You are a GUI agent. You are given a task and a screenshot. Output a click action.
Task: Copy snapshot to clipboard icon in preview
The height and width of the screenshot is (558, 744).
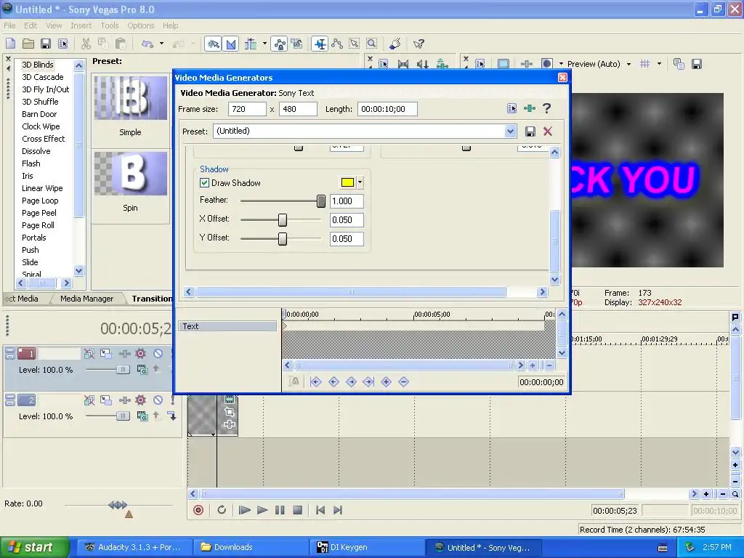[x=679, y=64]
